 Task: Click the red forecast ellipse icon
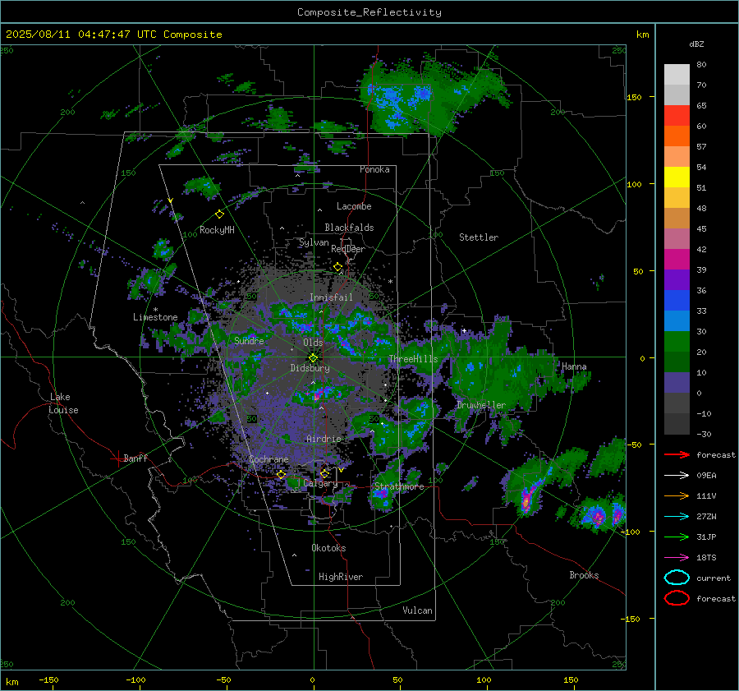[677, 598]
